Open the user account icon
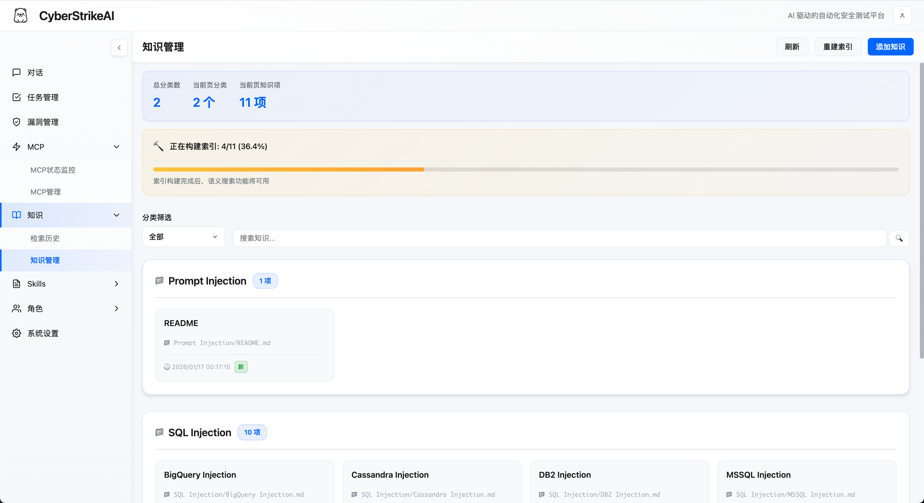The image size is (924, 503). (x=903, y=15)
